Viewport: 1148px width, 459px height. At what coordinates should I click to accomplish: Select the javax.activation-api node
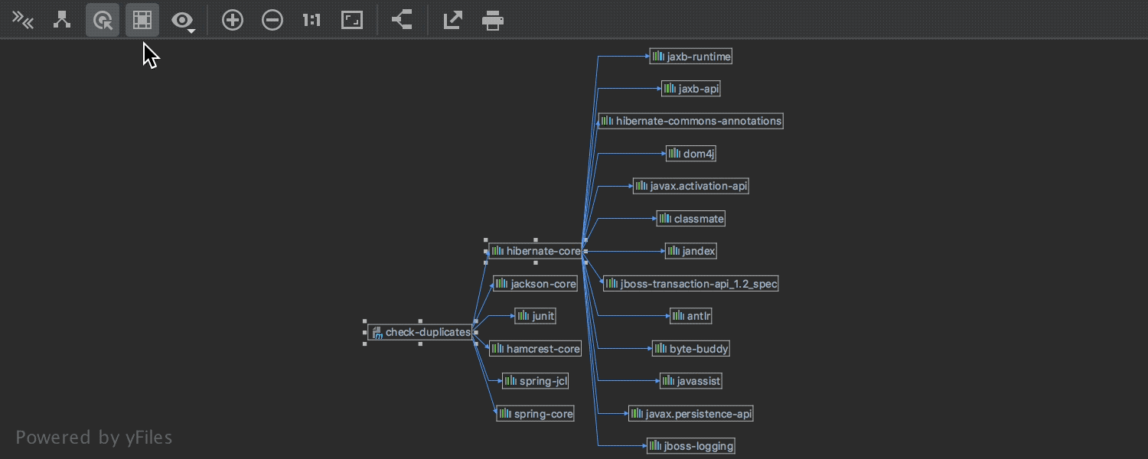[x=691, y=186]
